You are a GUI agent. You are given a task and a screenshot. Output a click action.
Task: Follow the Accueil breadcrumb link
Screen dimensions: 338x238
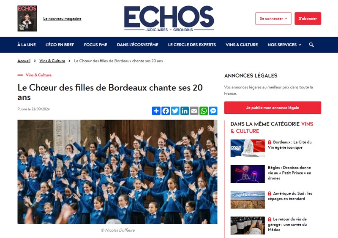(x=24, y=61)
